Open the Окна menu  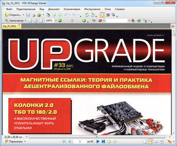(x=107, y=9)
